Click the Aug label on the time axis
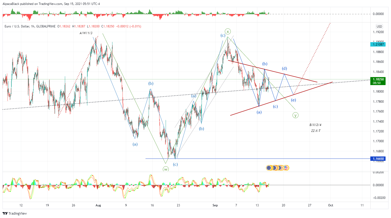391x218 pixels. click(x=98, y=205)
